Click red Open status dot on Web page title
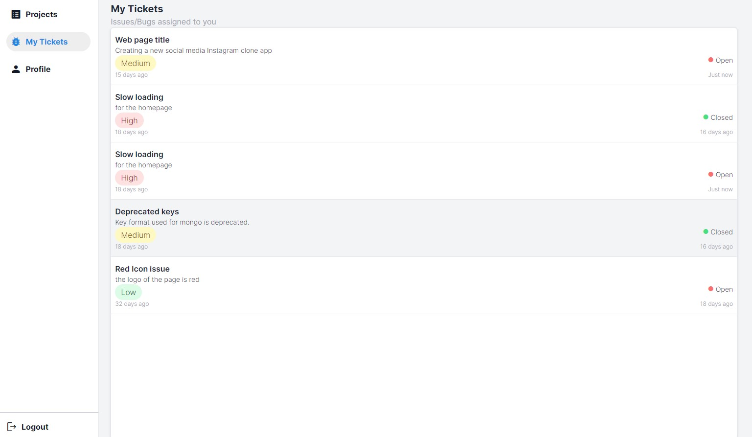Viewport: 752px width, 437px height. coord(710,60)
